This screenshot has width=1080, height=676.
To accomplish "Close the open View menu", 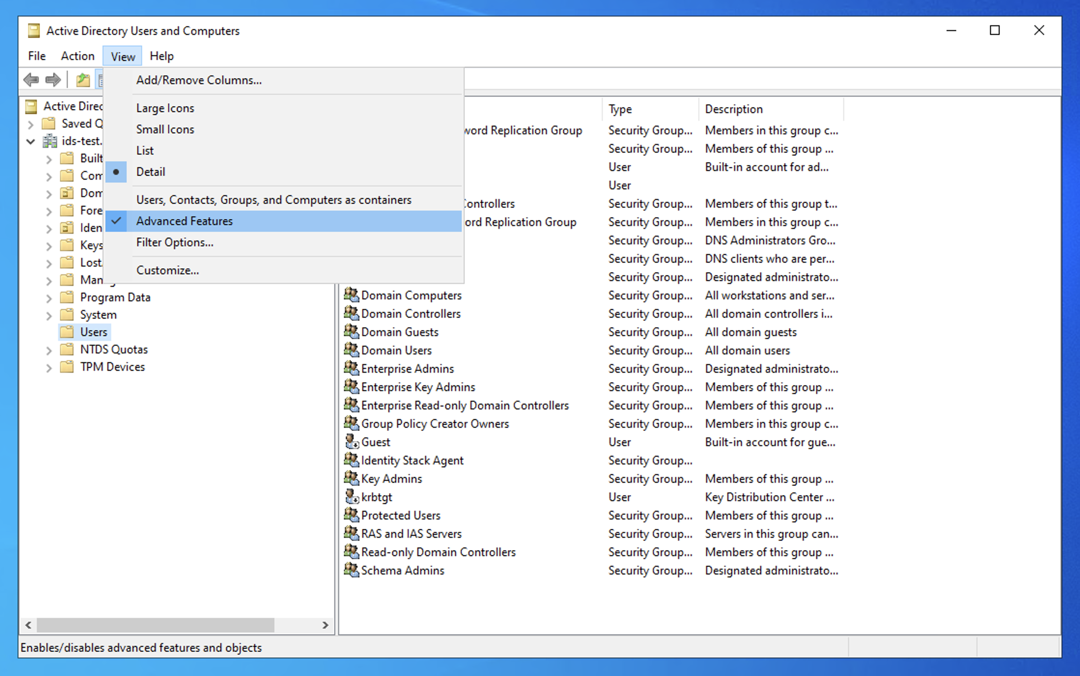I will coord(123,56).
